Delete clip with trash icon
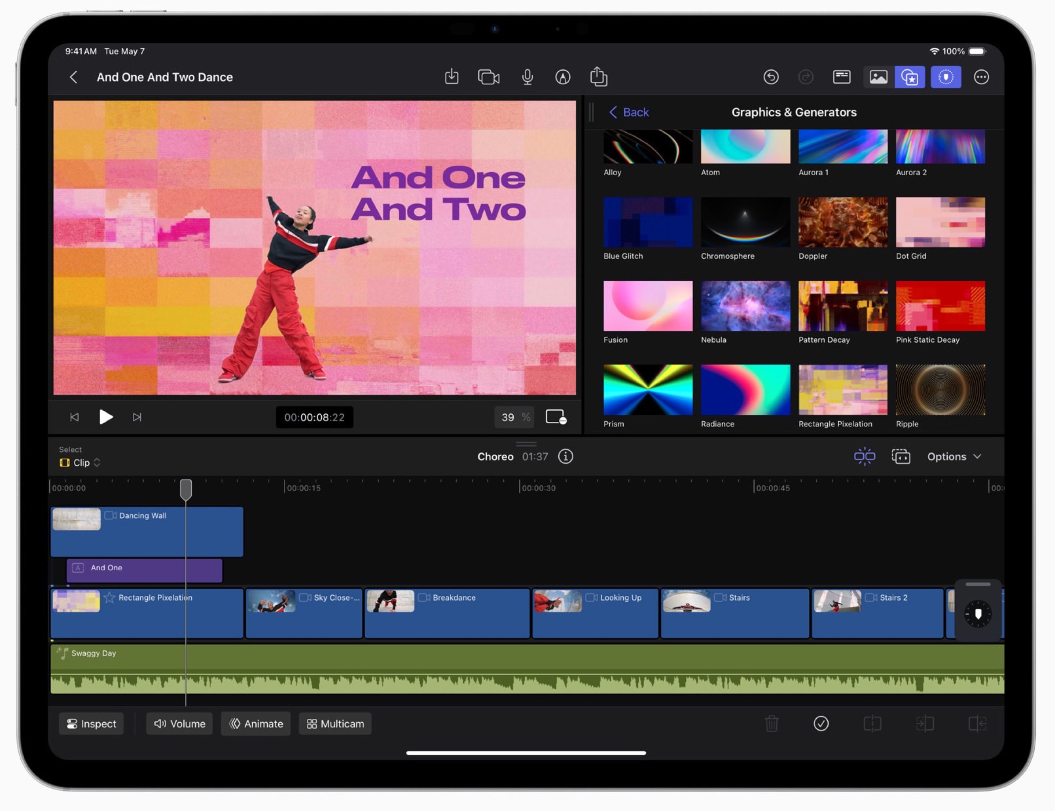Screen dimensions: 1055x811 [771, 723]
